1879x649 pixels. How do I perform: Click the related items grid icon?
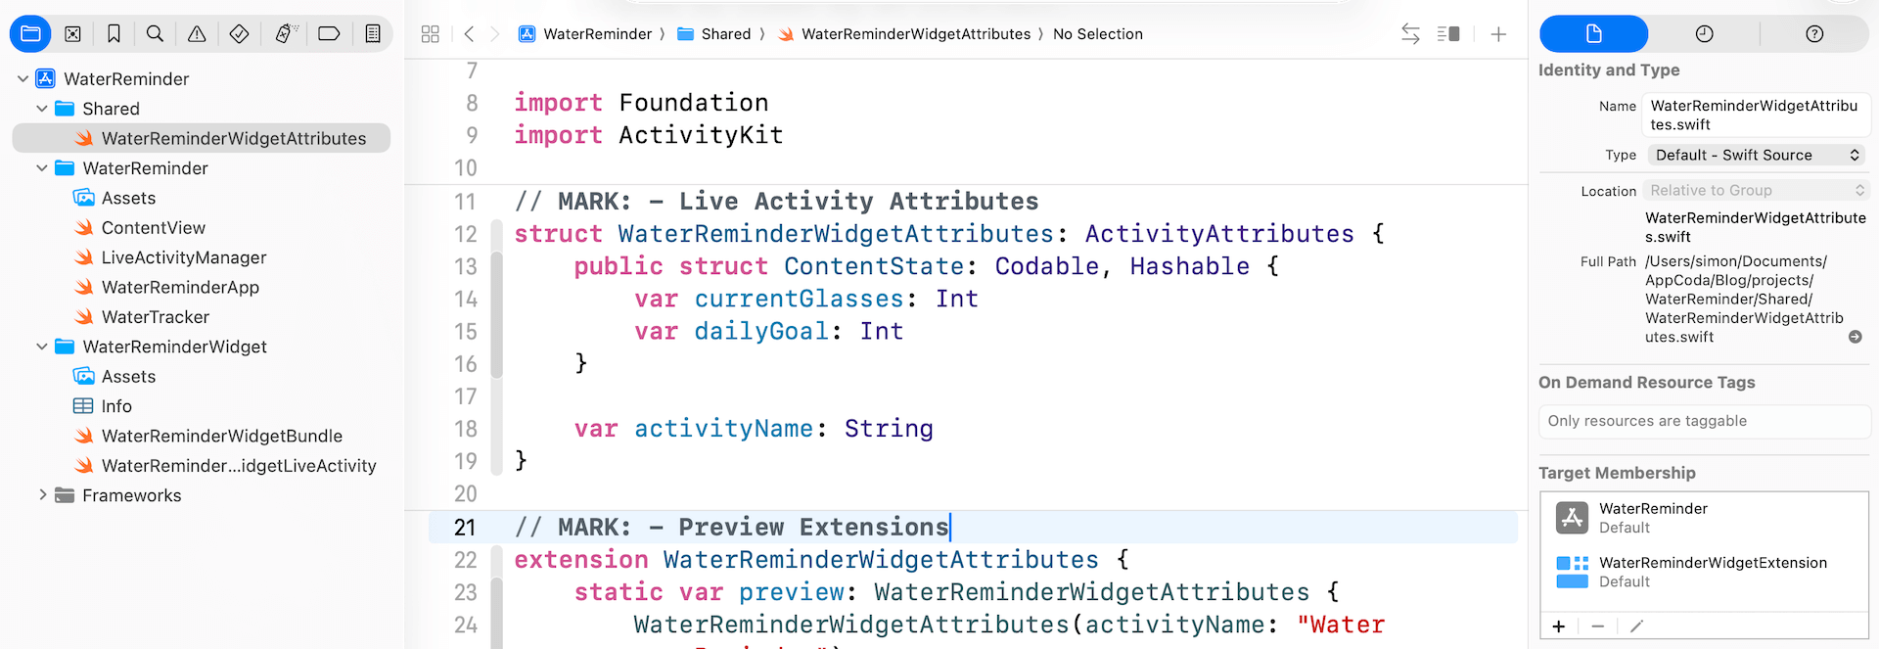pyautogui.click(x=430, y=34)
